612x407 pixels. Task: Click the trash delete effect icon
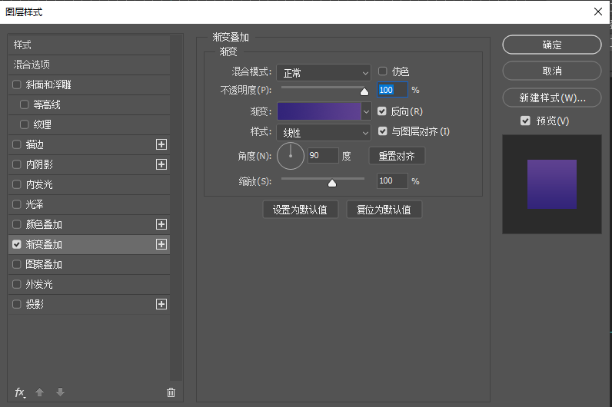171,392
